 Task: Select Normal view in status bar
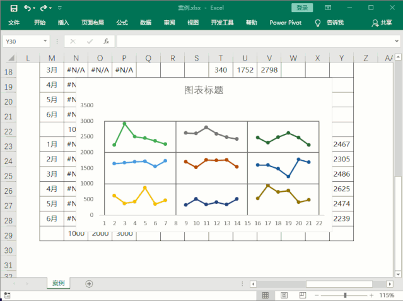pos(266,295)
